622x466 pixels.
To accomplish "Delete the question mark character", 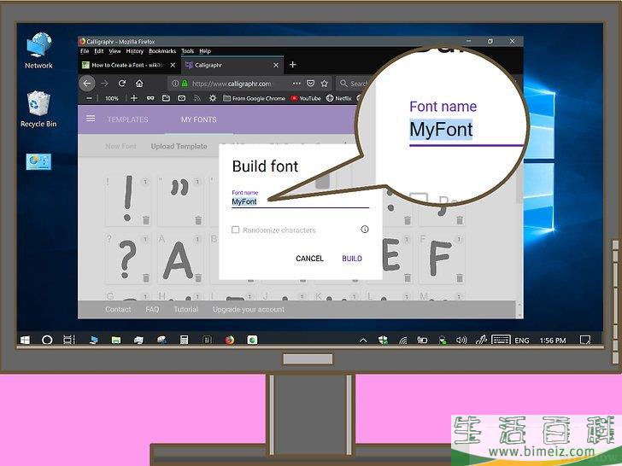I will (146, 277).
